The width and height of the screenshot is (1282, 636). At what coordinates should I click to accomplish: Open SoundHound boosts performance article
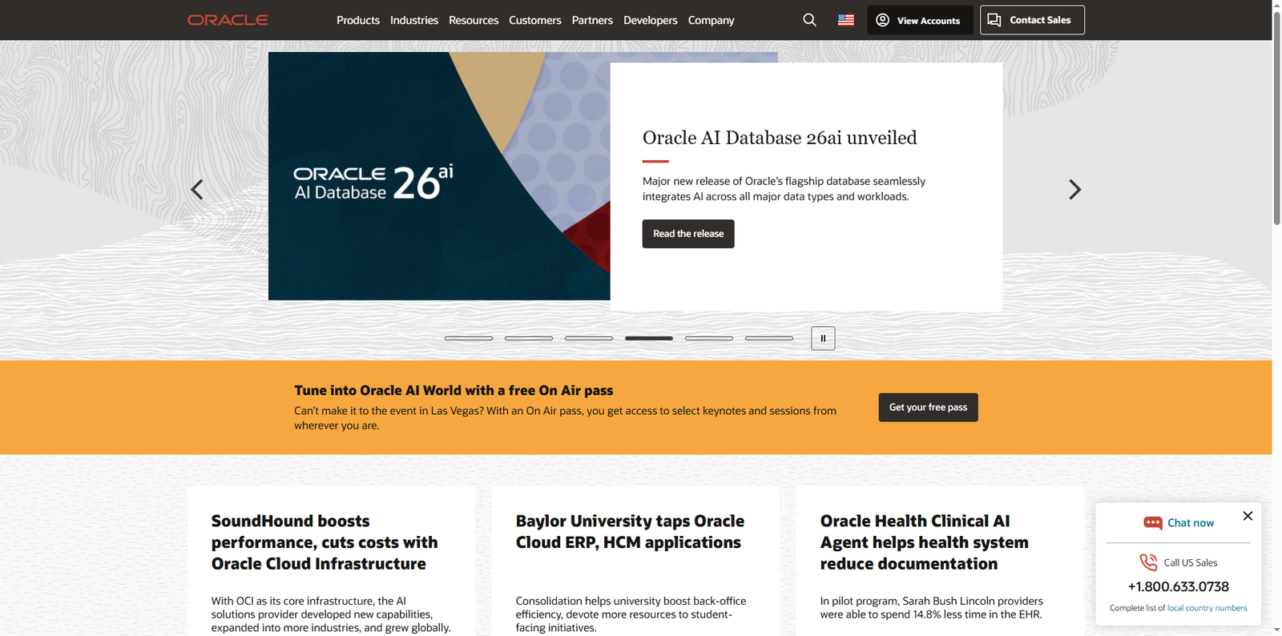(325, 542)
